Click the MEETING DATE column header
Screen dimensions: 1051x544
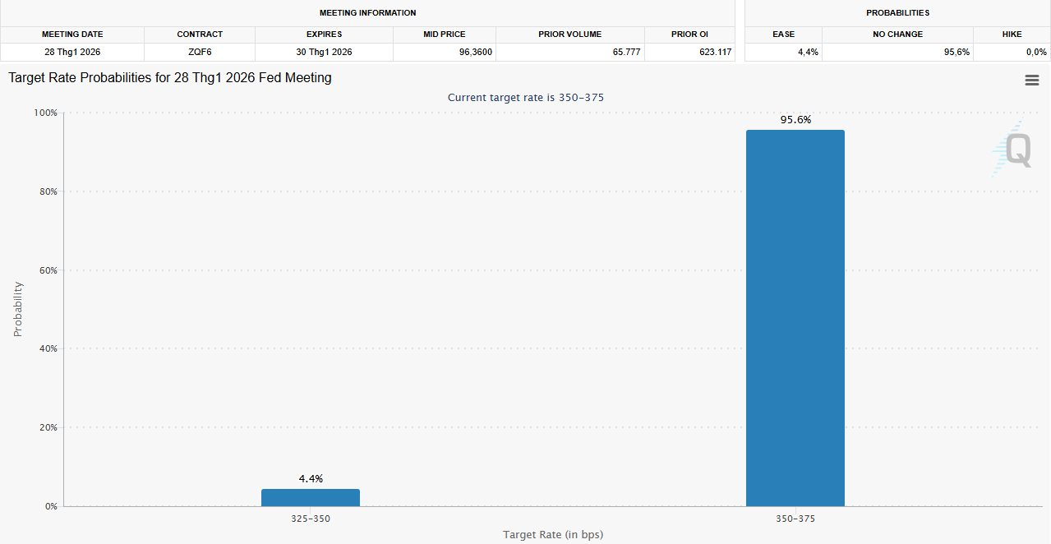coord(72,35)
